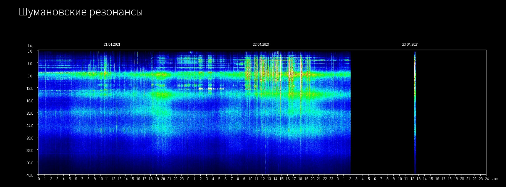This screenshot has height=187, width=506.
Task: Click the title "Шумановские резонансы"
Action: coord(80,12)
